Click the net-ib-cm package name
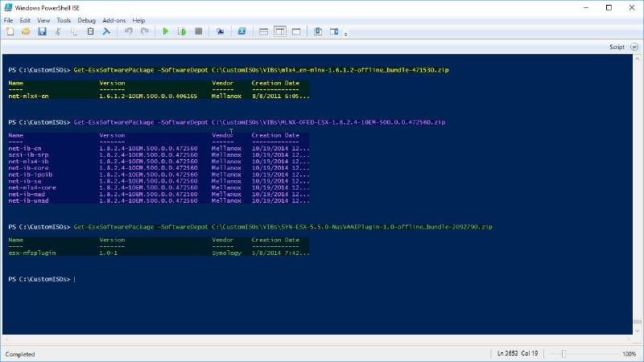This screenshot has width=644, height=362. click(x=25, y=148)
